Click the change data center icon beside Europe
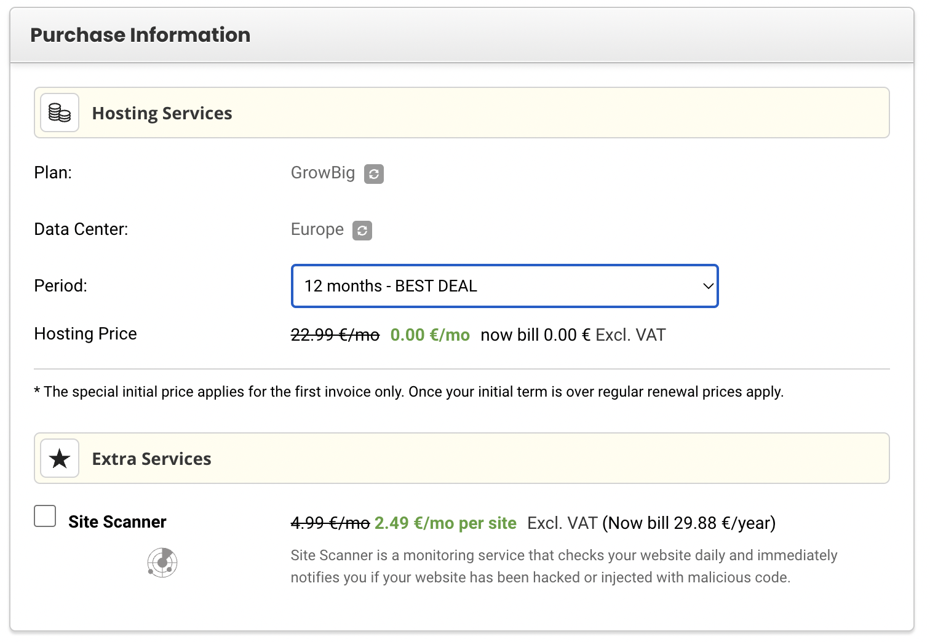Viewport: 930px width, 642px height. point(362,231)
